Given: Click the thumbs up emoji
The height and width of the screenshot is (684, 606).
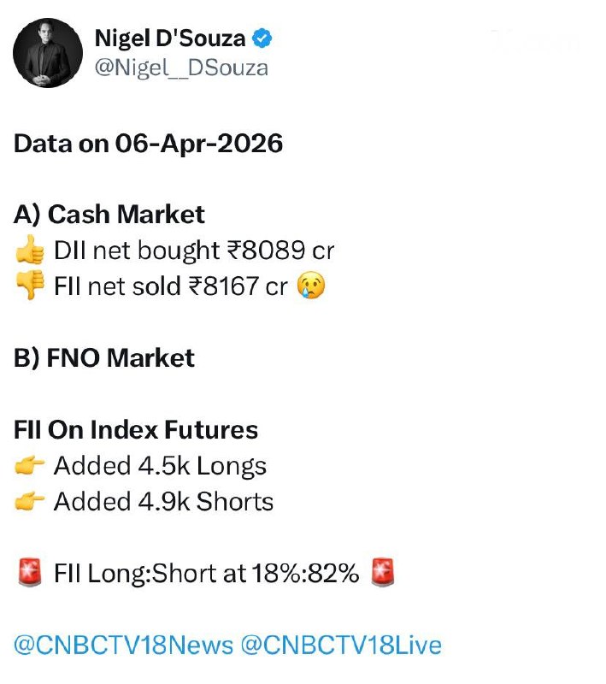Looking at the screenshot, I should (x=30, y=251).
